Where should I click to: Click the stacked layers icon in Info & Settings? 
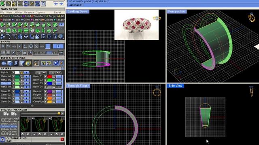[4, 63]
